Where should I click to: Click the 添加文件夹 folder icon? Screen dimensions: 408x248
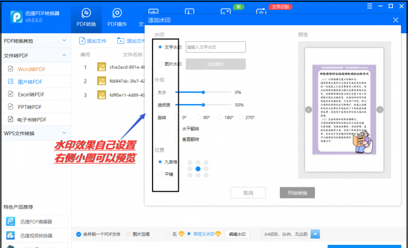tap(121, 41)
